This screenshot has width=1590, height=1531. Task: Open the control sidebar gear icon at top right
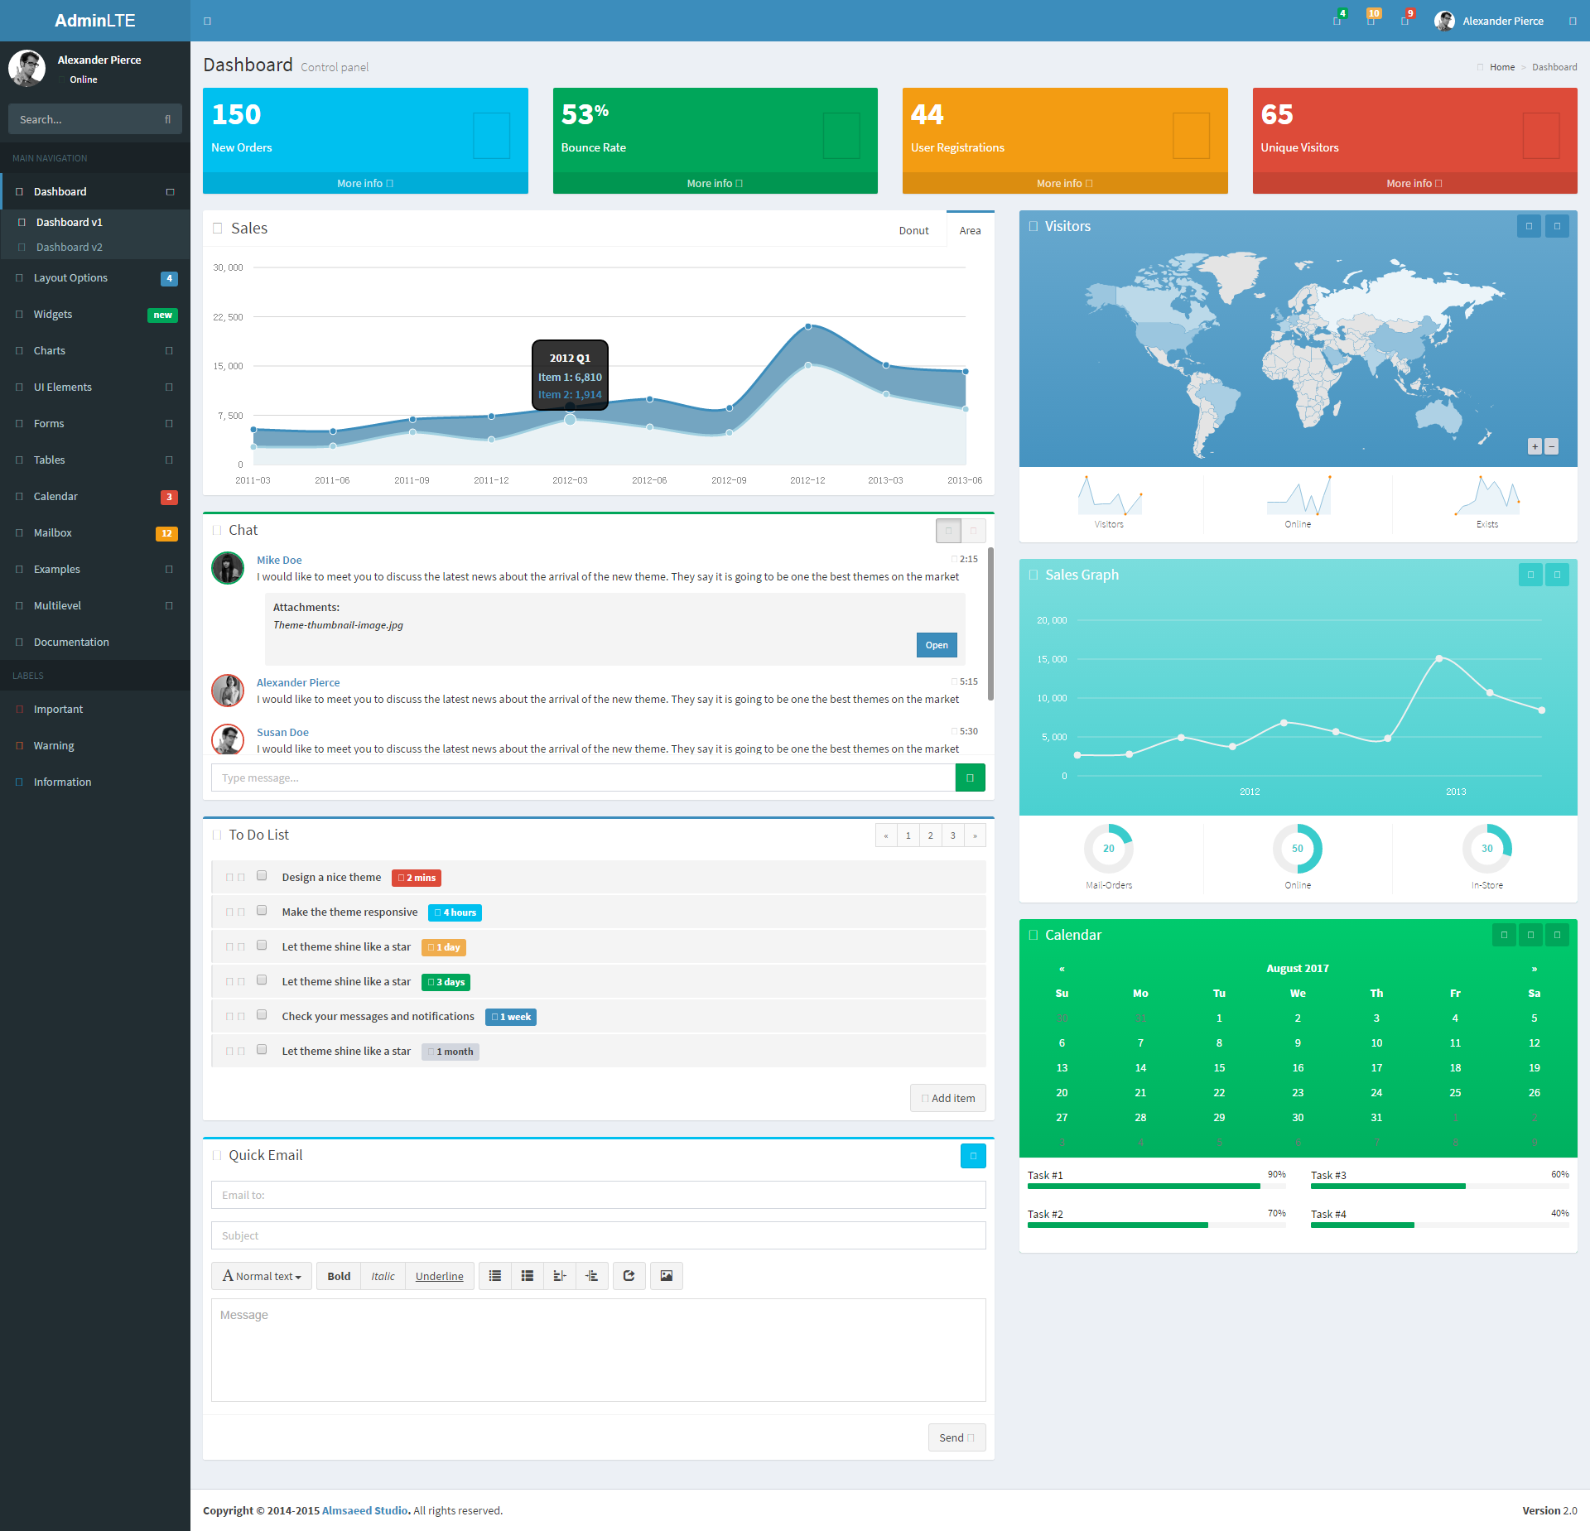click(x=1573, y=21)
